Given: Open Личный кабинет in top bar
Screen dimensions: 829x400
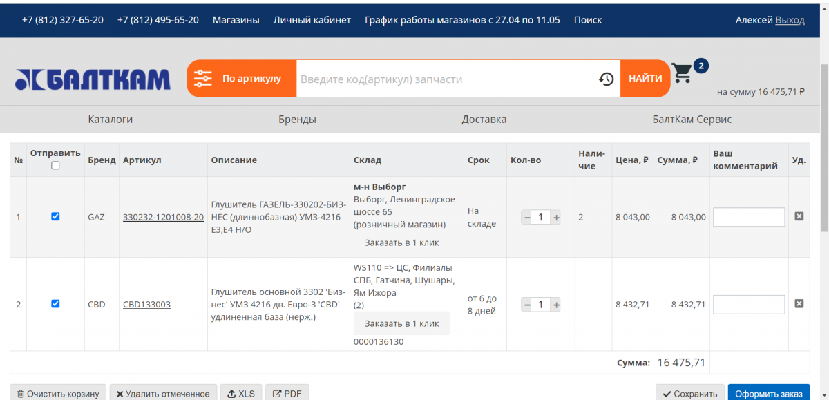Looking at the screenshot, I should click(x=312, y=20).
